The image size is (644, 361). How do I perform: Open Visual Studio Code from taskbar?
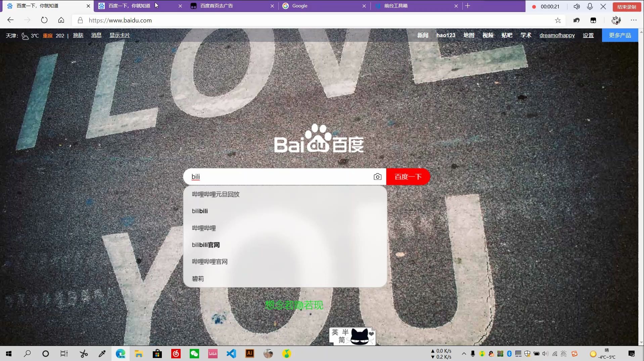(231, 354)
